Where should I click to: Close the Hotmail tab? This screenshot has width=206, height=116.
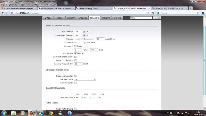[36, 8]
